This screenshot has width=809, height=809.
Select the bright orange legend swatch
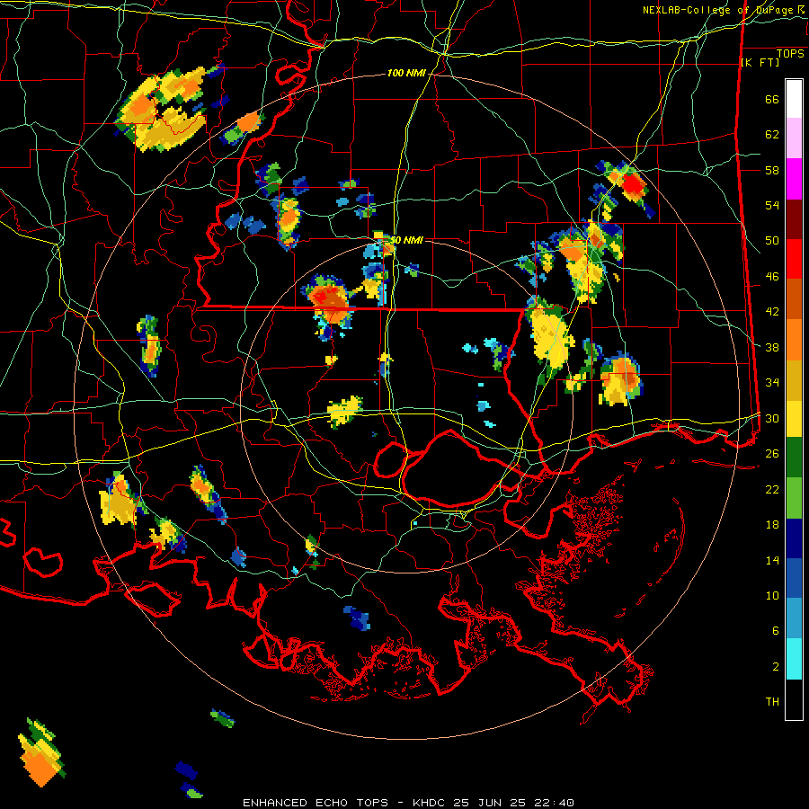point(794,339)
